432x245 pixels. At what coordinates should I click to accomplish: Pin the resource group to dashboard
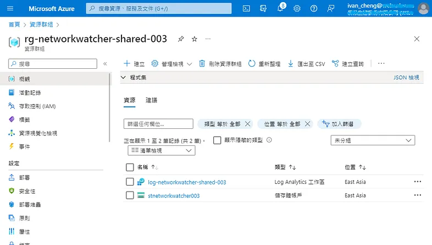pos(181,39)
